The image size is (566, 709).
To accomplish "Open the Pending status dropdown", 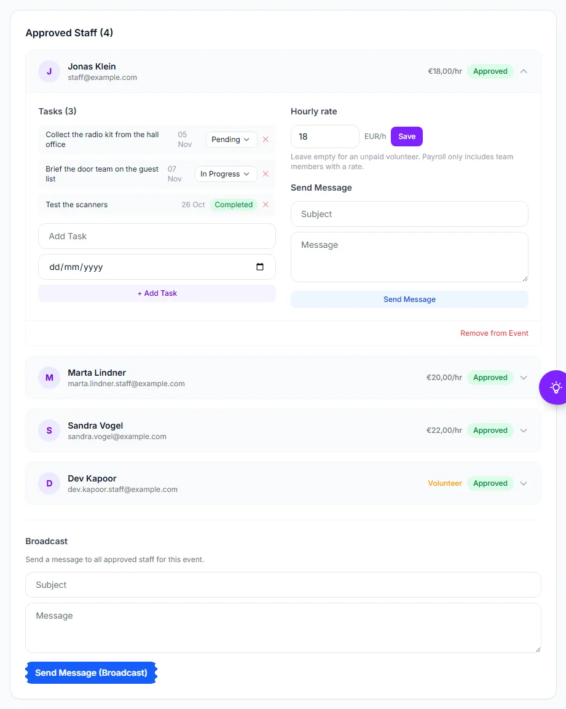I will pos(231,139).
